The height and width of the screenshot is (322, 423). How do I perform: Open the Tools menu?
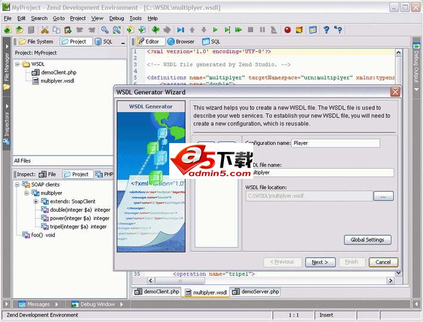135,18
